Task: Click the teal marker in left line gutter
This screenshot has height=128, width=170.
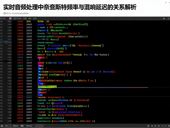Action: pos(4,42)
